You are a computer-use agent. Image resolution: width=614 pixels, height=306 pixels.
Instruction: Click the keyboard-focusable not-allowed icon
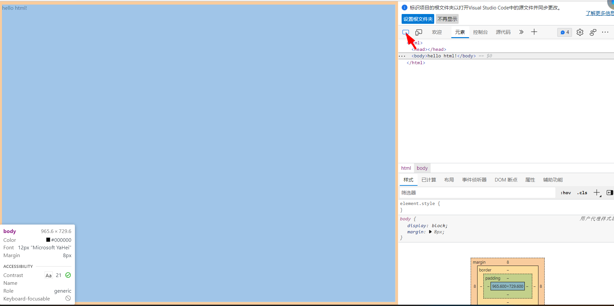[68, 298]
